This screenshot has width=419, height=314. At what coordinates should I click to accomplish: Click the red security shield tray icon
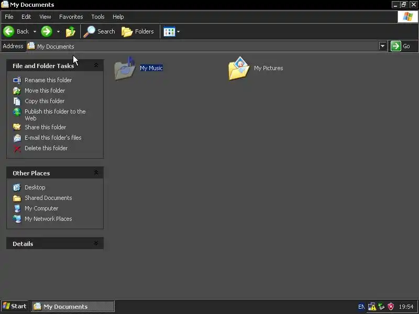point(391,307)
